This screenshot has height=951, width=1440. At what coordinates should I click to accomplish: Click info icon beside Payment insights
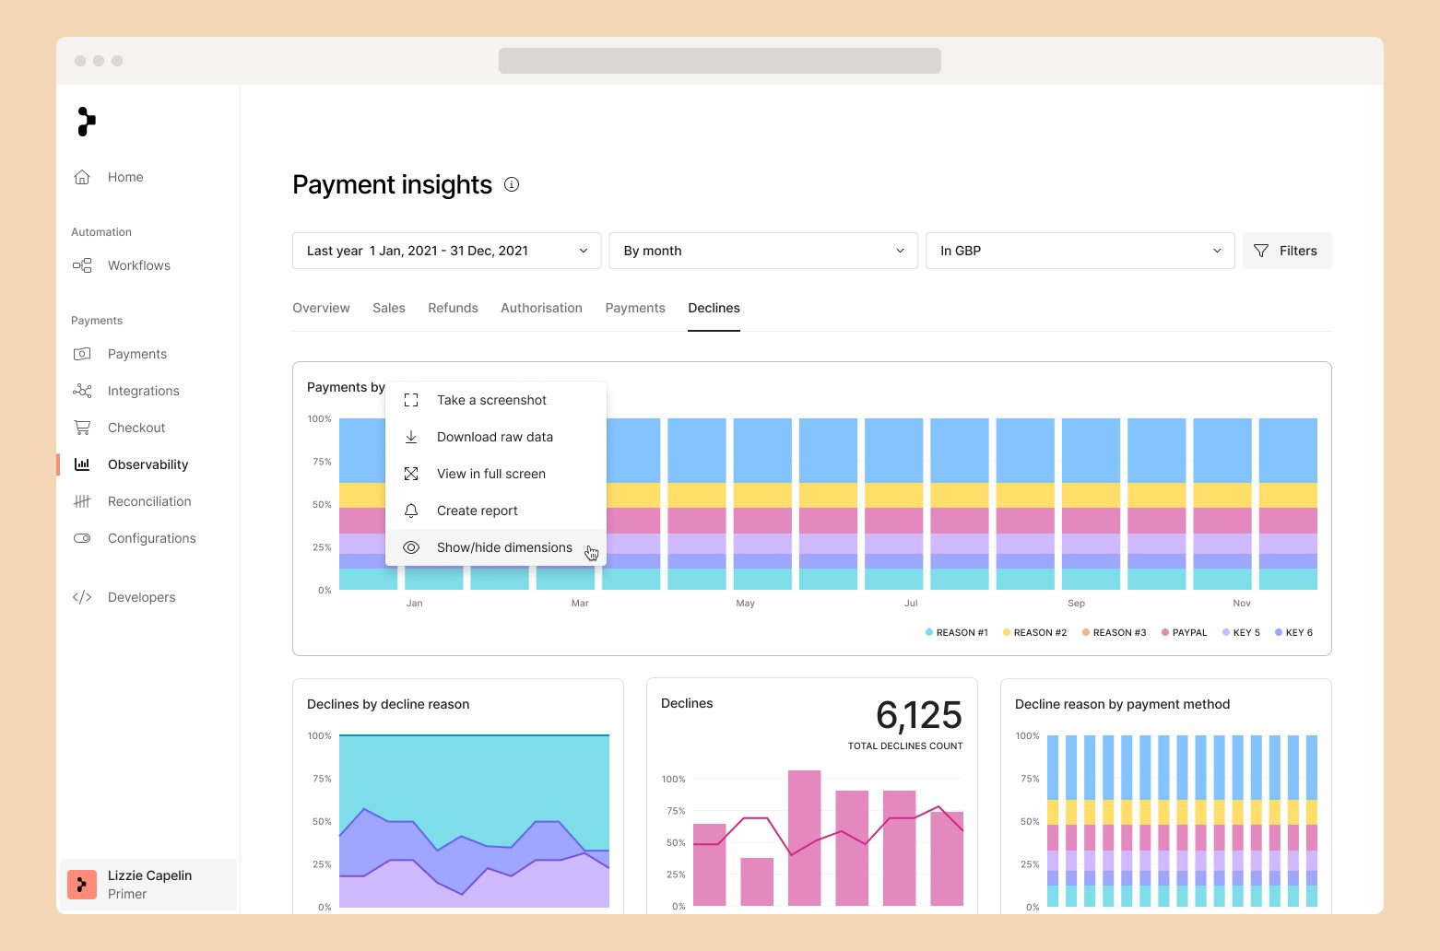pos(512,184)
